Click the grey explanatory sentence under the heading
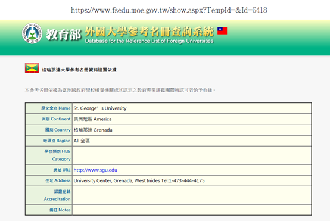The width and height of the screenshot is (330, 221). (x=120, y=90)
